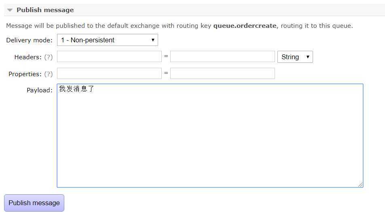The height and width of the screenshot is (212, 385).
Task: Click the Publish message button
Action: tap(34, 203)
